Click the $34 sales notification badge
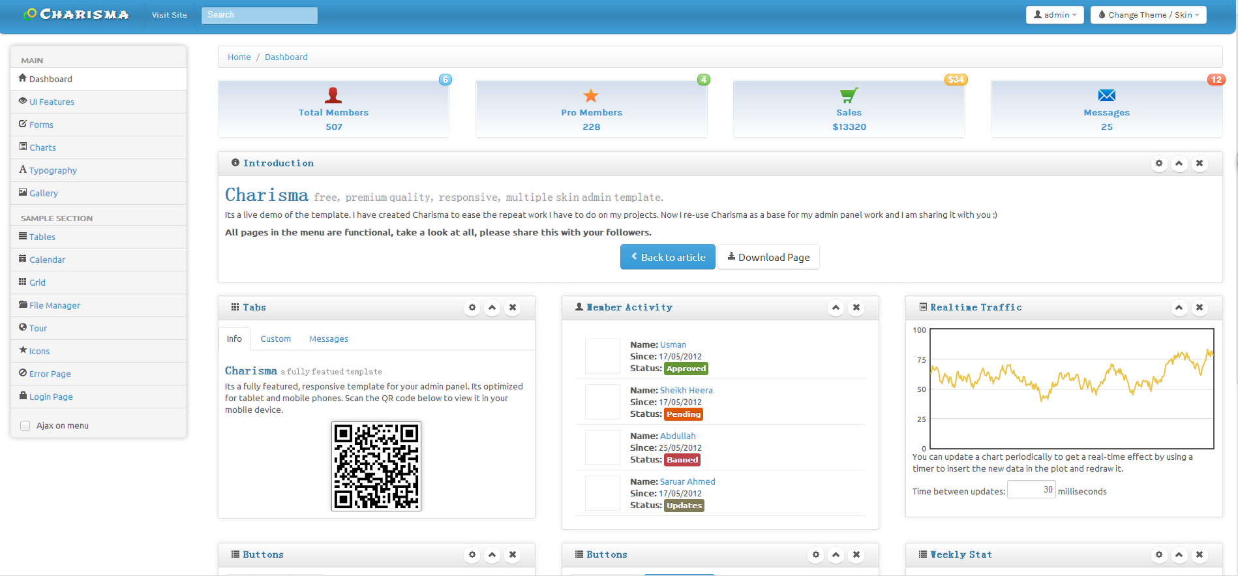The width and height of the screenshot is (1238, 576). [x=956, y=80]
